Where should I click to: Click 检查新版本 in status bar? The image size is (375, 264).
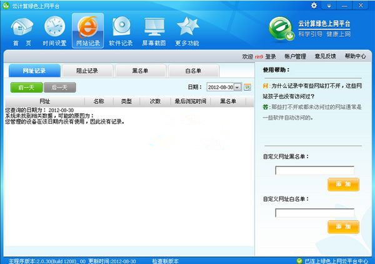coord(165,260)
